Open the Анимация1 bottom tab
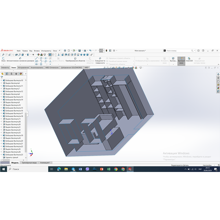The width and height of the screenshot is (220, 220). click(45, 162)
